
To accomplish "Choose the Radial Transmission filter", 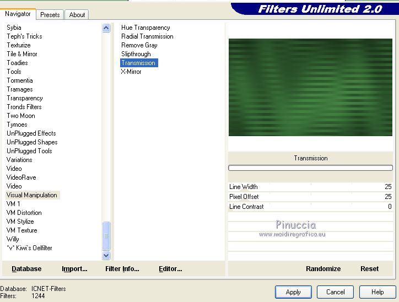I will 147,36.
